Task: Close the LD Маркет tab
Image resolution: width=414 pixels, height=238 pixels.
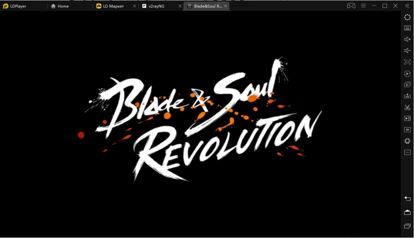Action: point(134,6)
